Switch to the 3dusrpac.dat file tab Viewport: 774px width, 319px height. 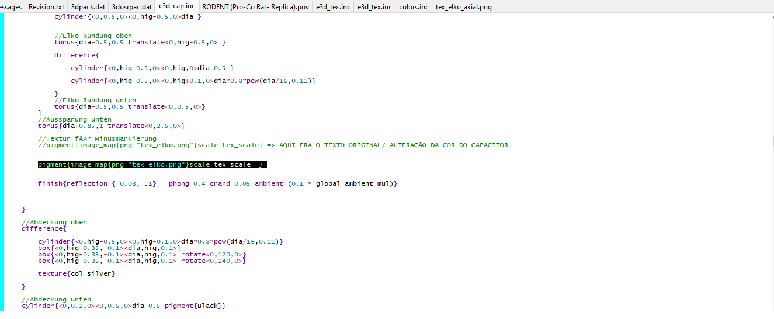click(x=132, y=7)
